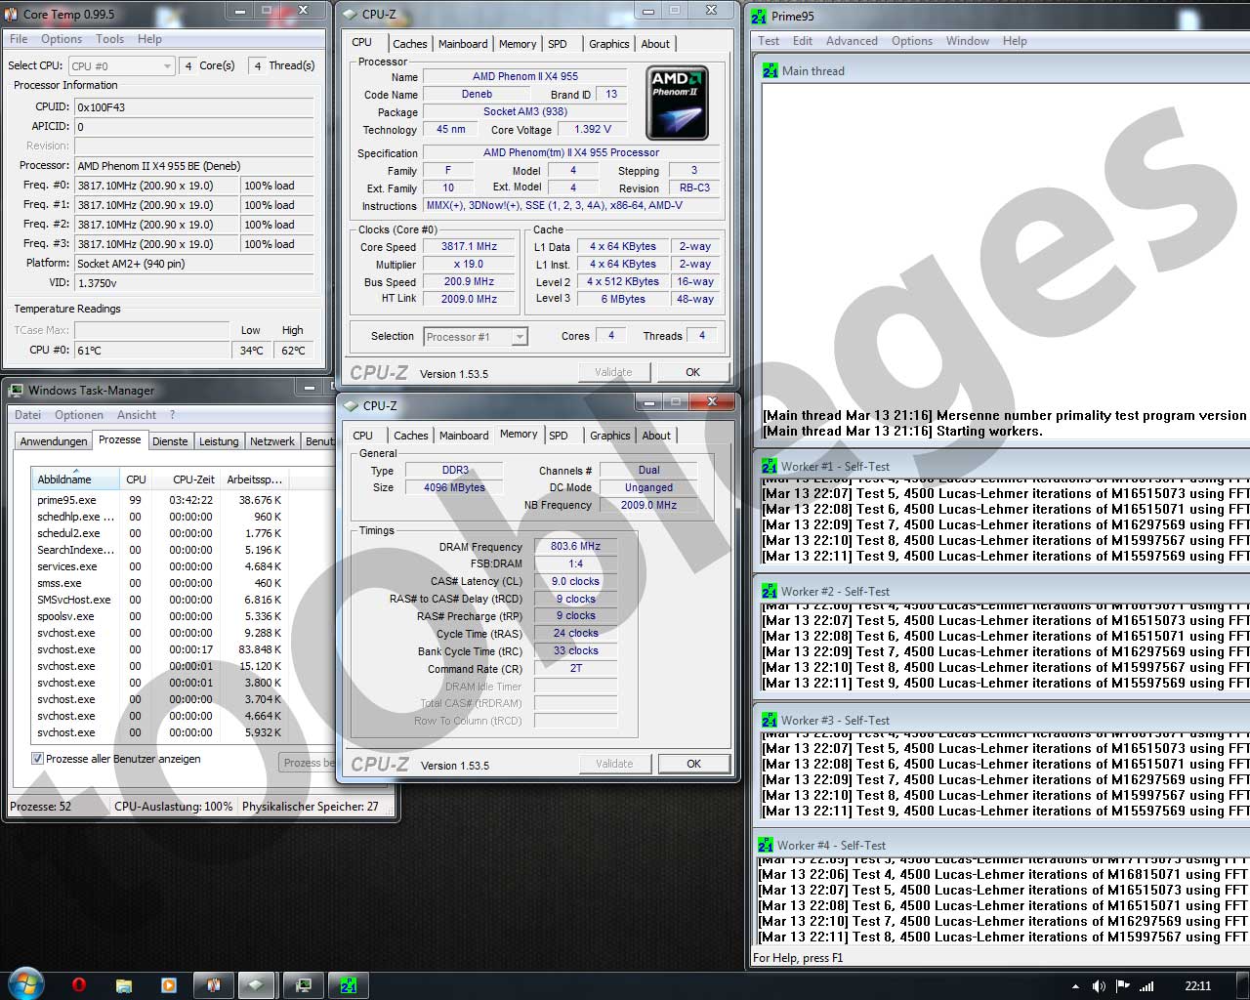Click the Worker #4 Self-Test window icon
The height and width of the screenshot is (1000, 1250).
point(766,846)
